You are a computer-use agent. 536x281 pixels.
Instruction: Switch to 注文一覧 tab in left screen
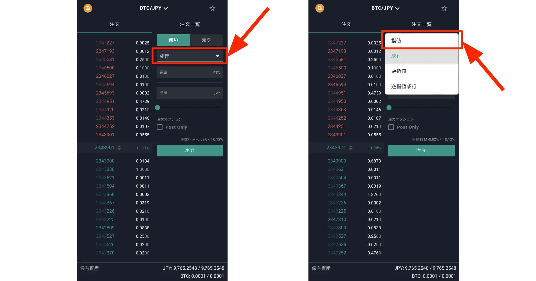tap(190, 24)
